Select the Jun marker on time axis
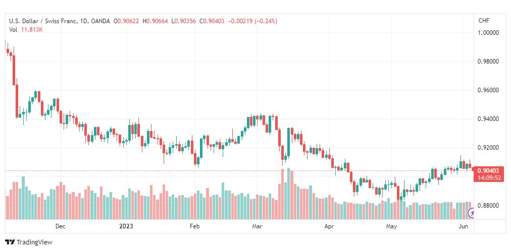The height and width of the screenshot is (251, 511). click(x=464, y=226)
